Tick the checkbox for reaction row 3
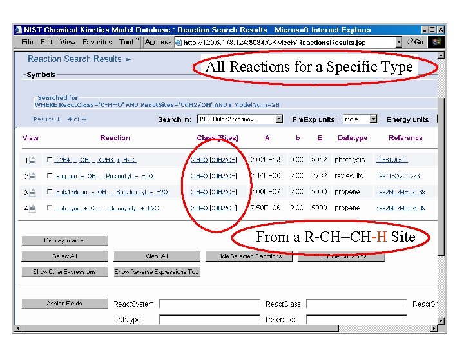Image resolution: width=464 pixels, height=348 pixels. pos(50,191)
